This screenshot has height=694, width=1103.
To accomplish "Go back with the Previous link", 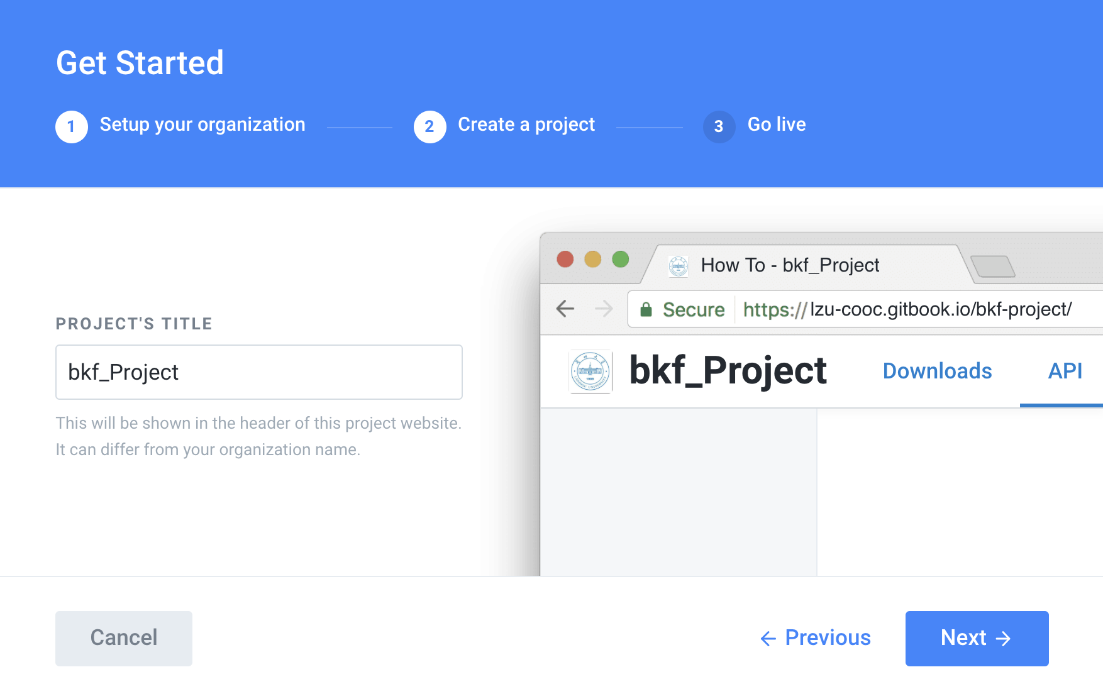I will 816,638.
